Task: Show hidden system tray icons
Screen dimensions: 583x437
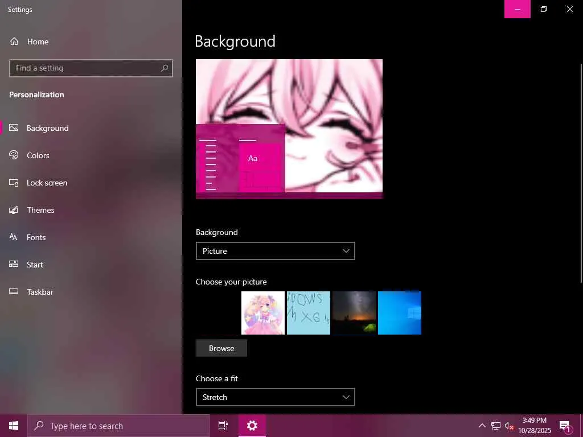Action: (x=482, y=426)
